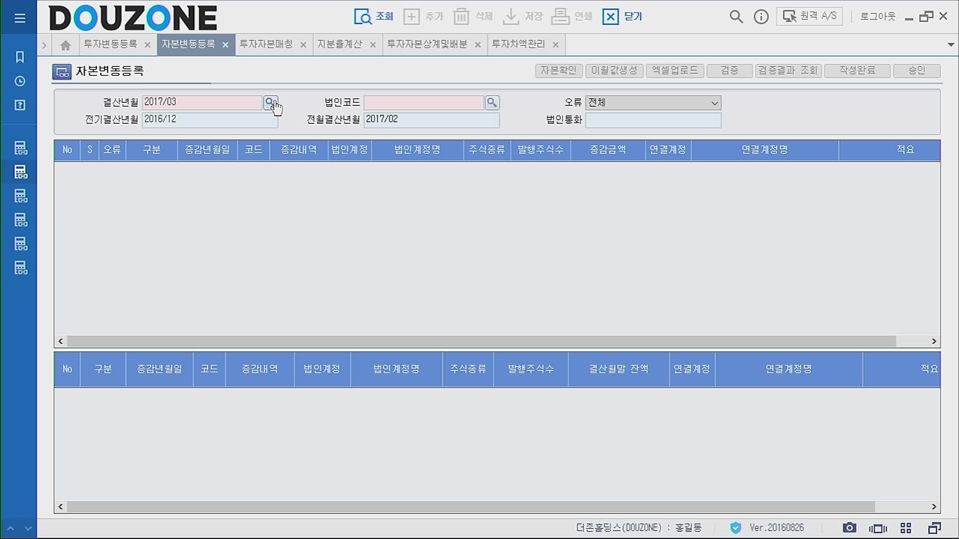
Task: Open the hamburger menu in the sidebar
Action: pyautogui.click(x=19, y=18)
